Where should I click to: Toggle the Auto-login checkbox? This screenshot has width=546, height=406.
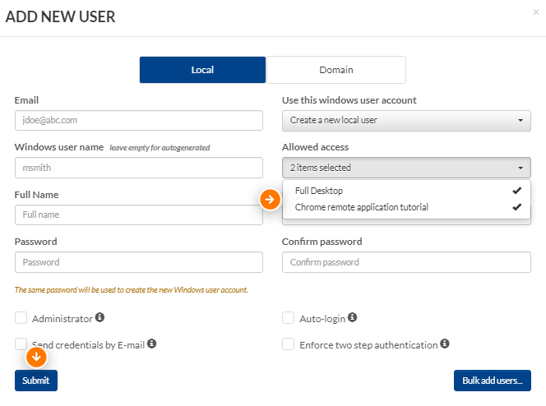(x=288, y=317)
